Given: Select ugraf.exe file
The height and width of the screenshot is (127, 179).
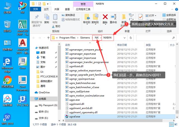Looking at the screenshot, I should point(120,117).
